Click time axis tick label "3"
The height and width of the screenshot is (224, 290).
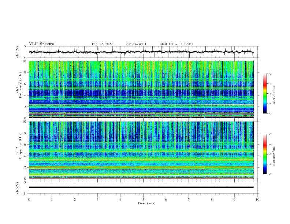coord(97,199)
